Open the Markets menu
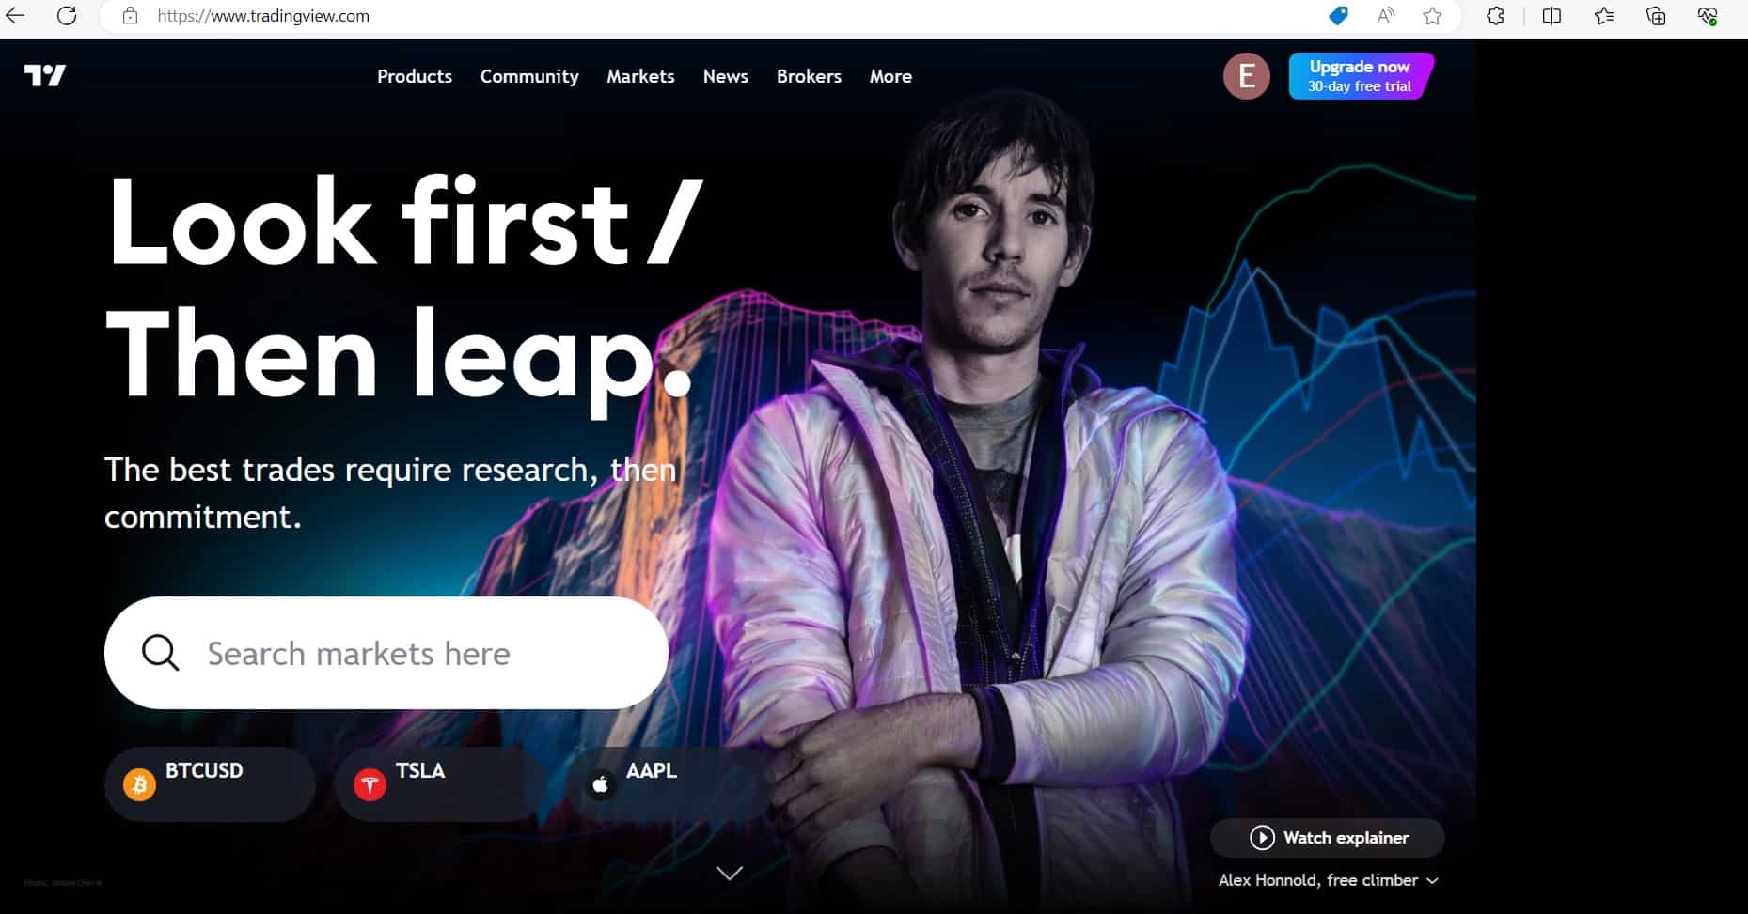Image resolution: width=1748 pixels, height=914 pixels. (640, 76)
